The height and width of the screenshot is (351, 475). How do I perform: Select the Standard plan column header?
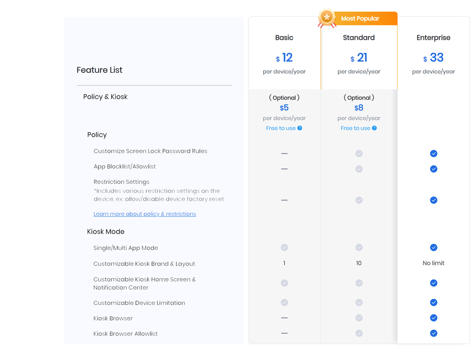pos(359,37)
